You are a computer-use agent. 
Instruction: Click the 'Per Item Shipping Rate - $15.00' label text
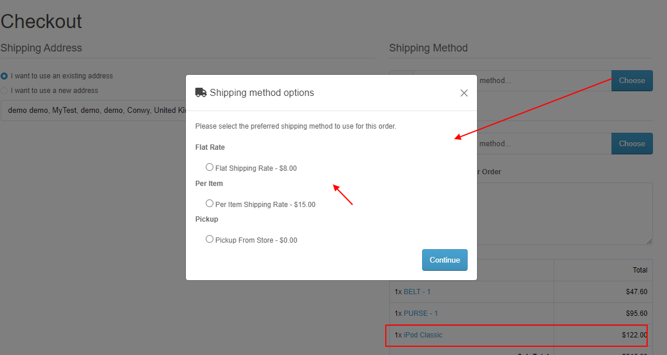265,204
